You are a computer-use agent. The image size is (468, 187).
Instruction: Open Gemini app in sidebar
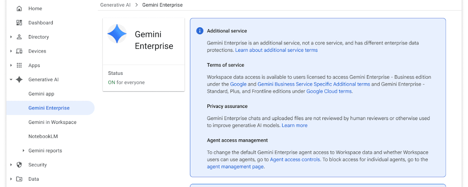click(41, 94)
